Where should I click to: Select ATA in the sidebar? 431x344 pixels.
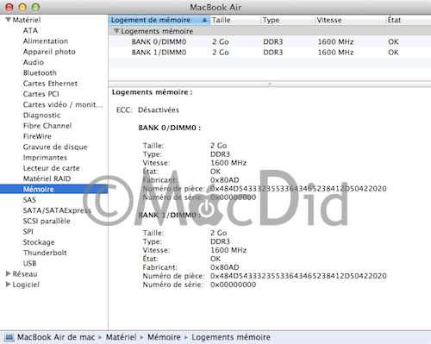[x=30, y=30]
